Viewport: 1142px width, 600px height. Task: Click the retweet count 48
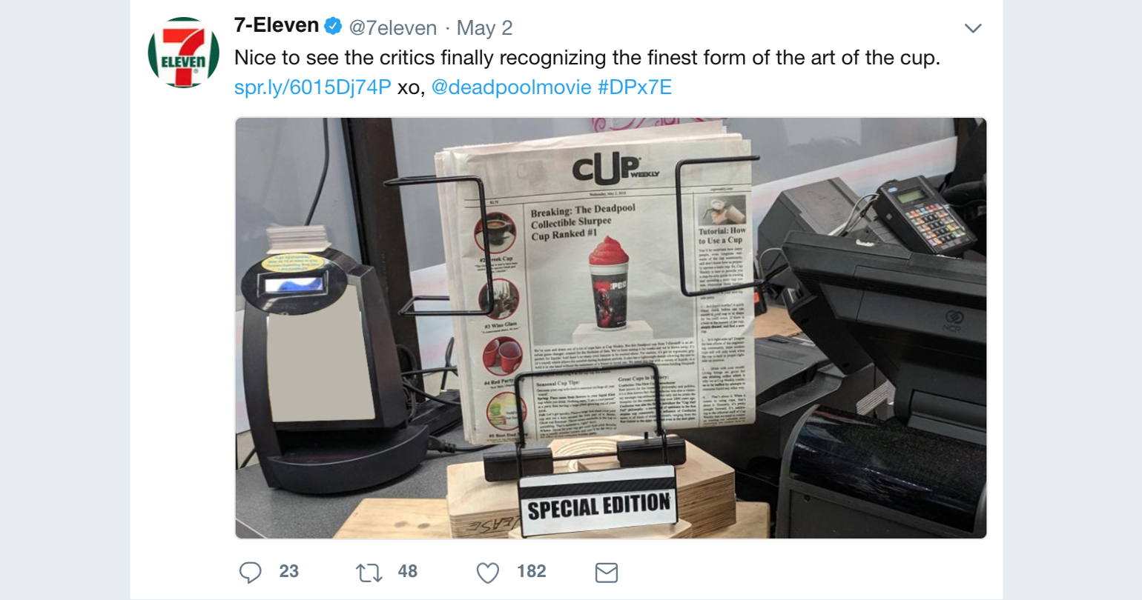tap(408, 572)
